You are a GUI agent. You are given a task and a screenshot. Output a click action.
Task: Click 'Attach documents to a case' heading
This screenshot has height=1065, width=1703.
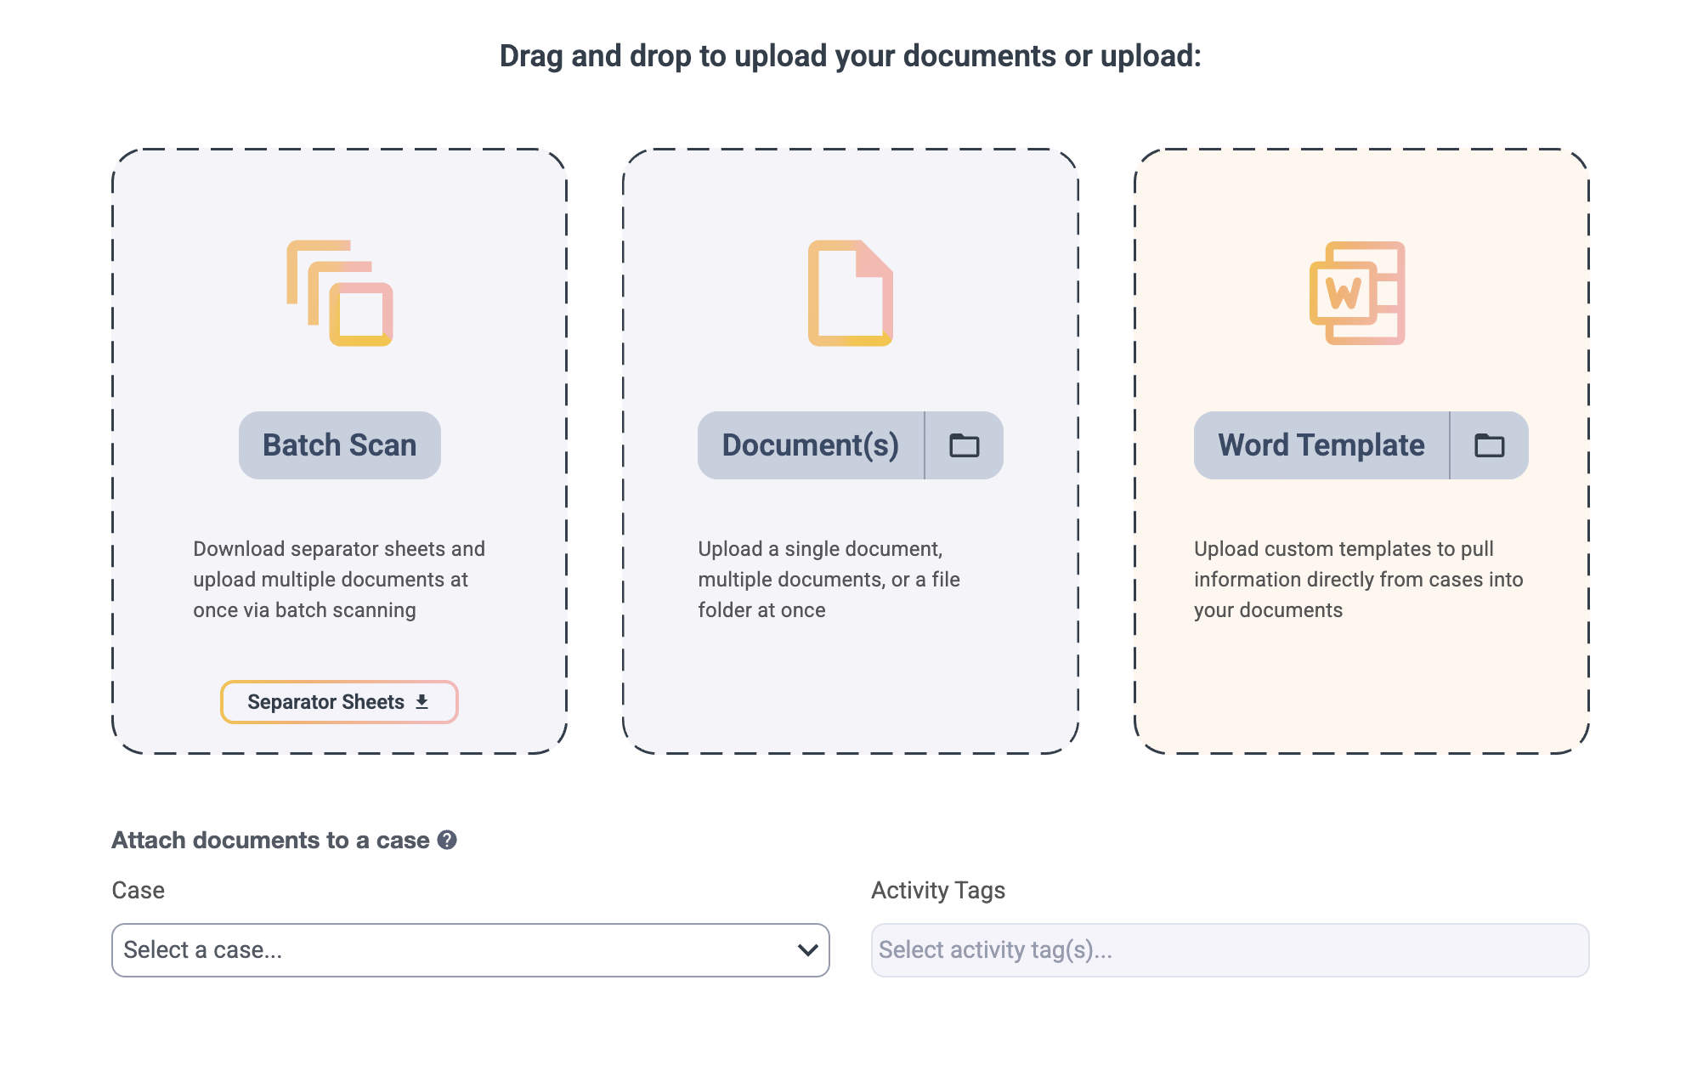point(271,840)
